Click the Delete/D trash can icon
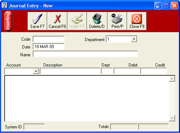 pos(97,19)
